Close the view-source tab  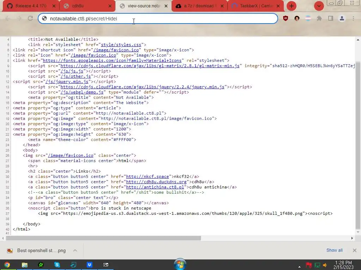[x=166, y=6]
